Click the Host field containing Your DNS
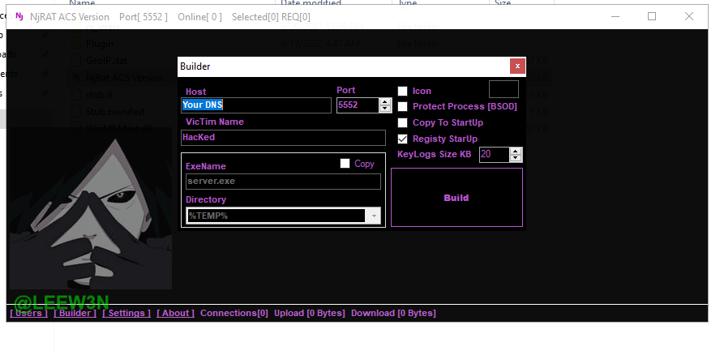 click(255, 105)
